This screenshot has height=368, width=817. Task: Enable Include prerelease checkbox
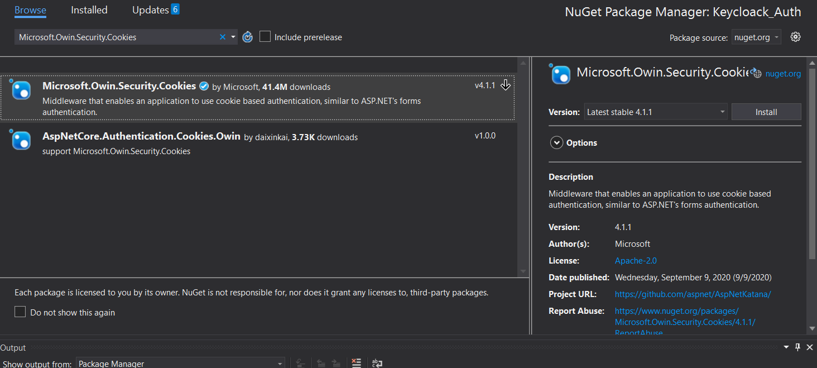[x=265, y=36]
